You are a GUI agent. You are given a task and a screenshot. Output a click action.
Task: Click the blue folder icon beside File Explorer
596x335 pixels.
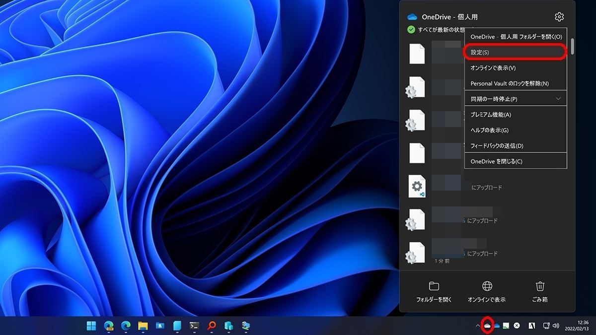tap(160, 326)
